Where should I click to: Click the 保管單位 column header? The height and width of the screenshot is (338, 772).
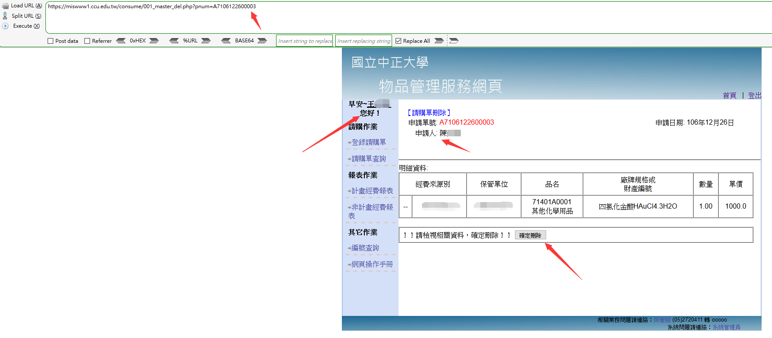tap(494, 184)
